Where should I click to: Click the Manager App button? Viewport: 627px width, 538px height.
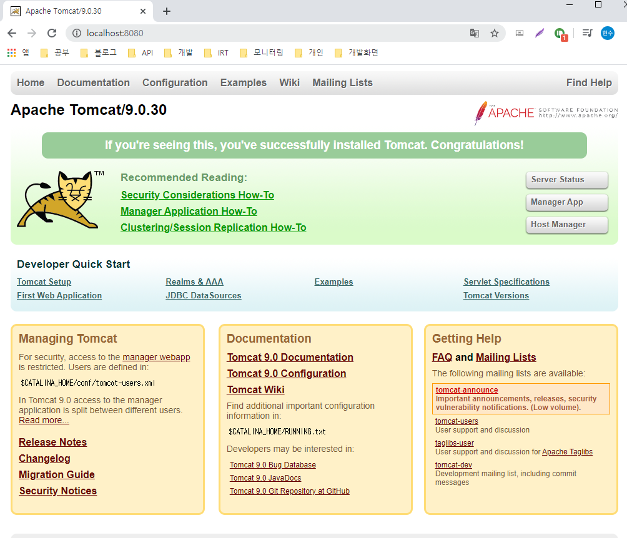(x=566, y=202)
